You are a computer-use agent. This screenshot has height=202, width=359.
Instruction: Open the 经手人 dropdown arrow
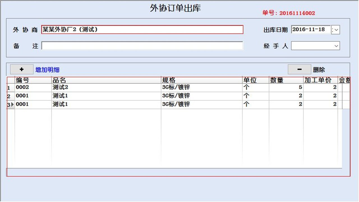pos(335,45)
